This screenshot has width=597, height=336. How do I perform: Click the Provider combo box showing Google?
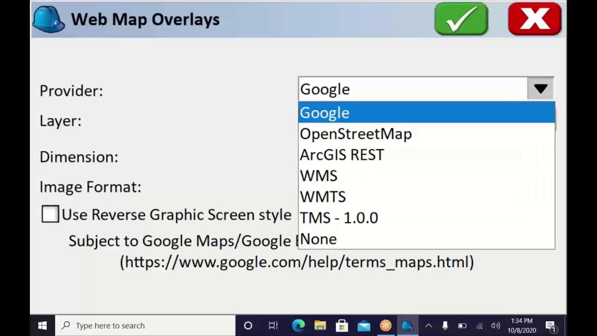(x=426, y=89)
